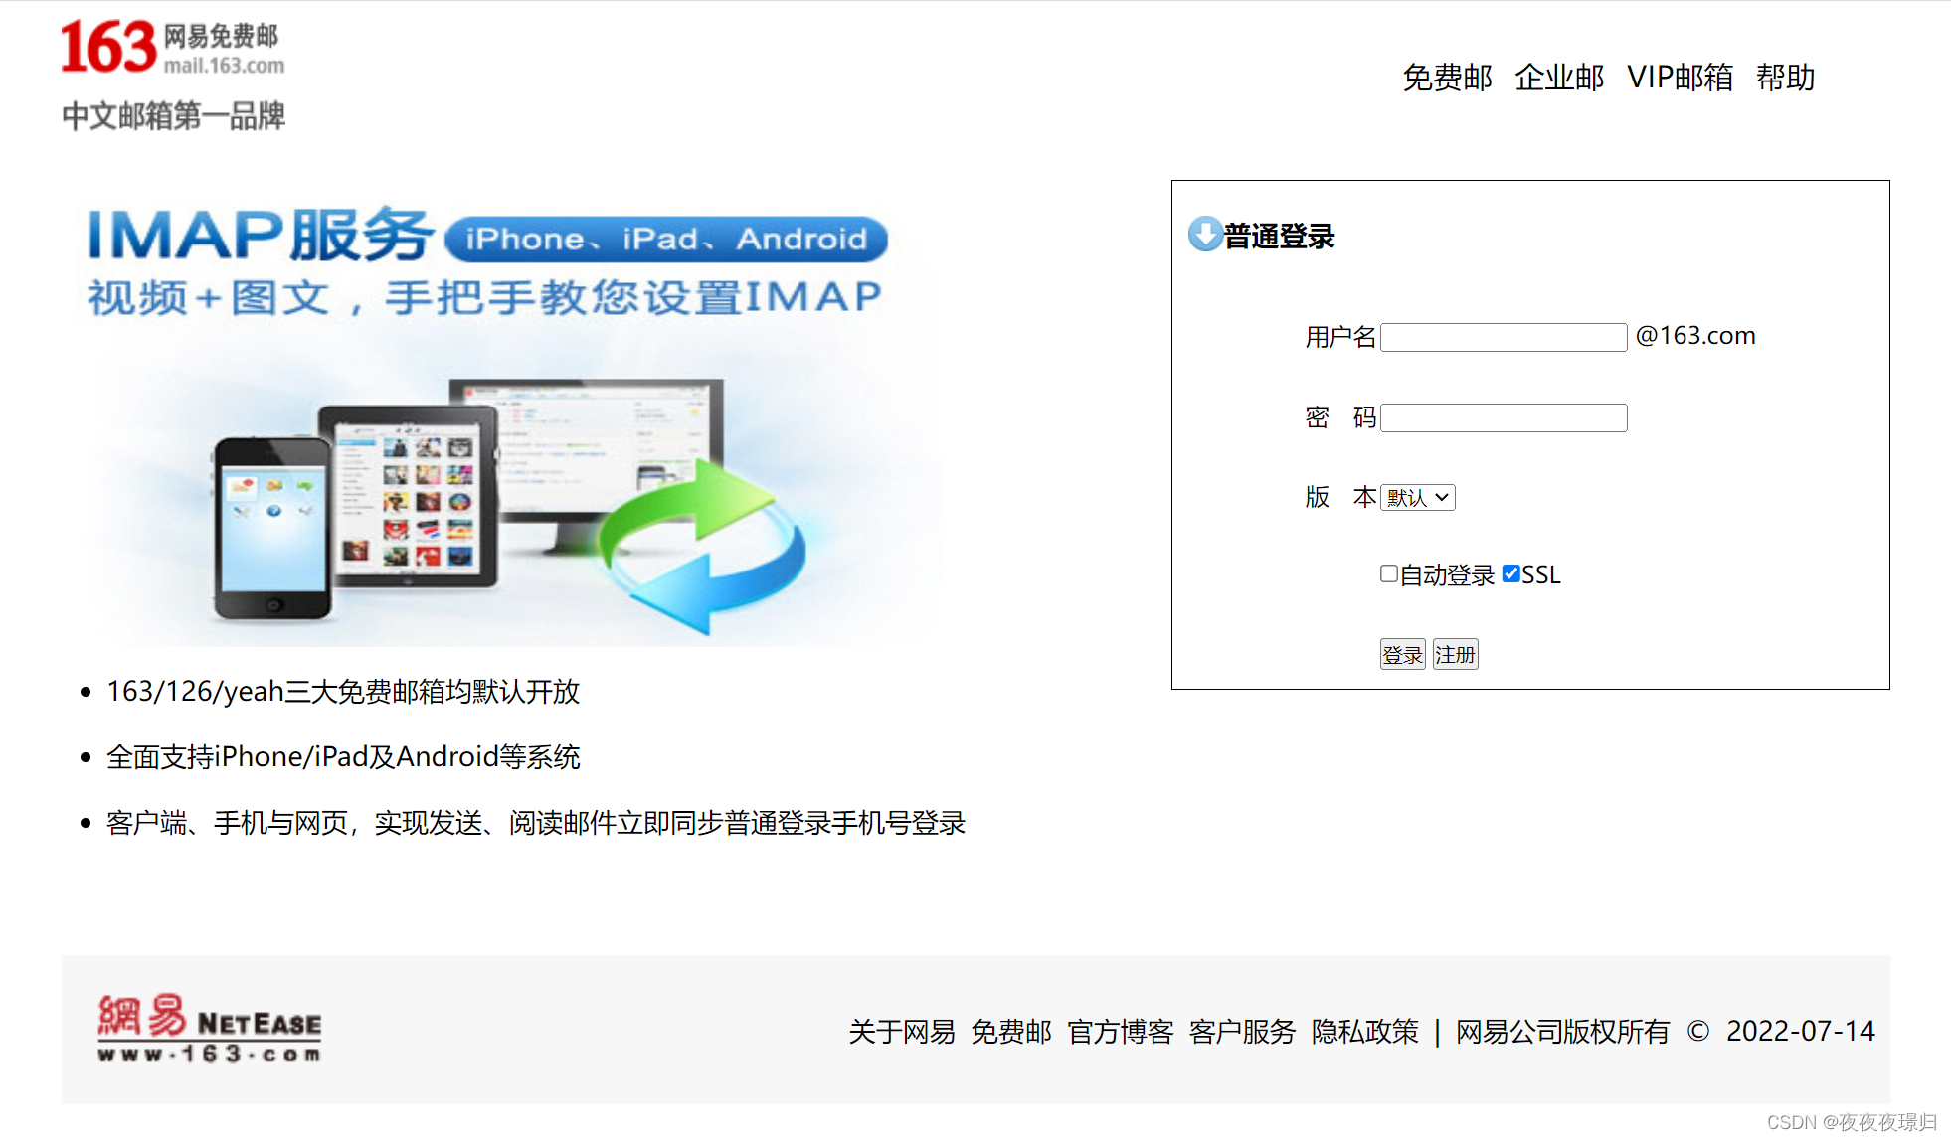
Task: Open the 版本 dropdown showing 默认
Action: click(x=1417, y=497)
